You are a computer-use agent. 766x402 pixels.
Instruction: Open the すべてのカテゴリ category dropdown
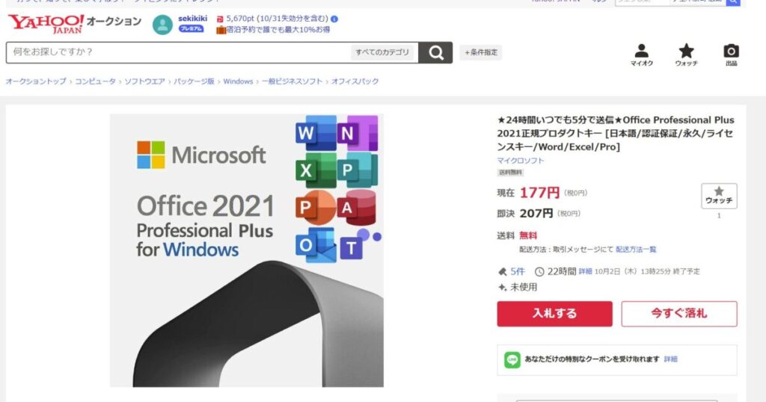coord(382,52)
